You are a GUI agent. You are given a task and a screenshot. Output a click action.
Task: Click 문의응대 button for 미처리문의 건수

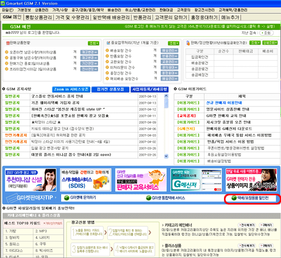(170, 67)
